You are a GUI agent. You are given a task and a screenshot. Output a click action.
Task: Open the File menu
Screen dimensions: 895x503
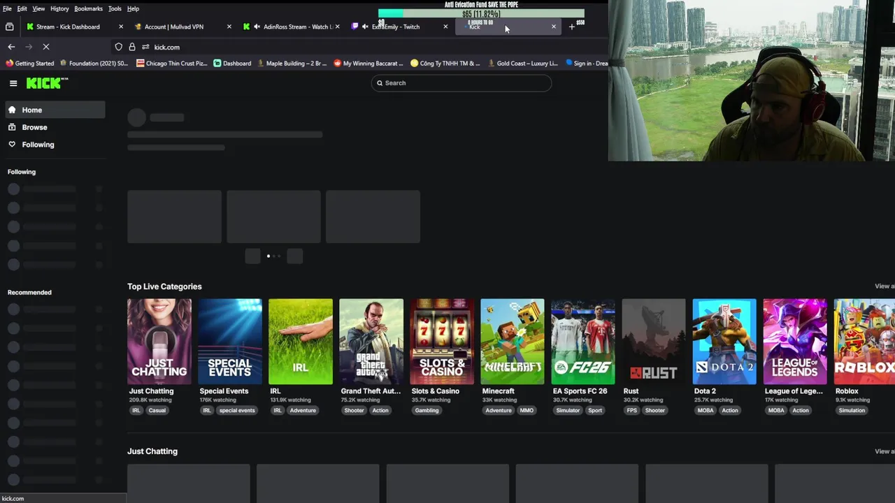(x=7, y=8)
